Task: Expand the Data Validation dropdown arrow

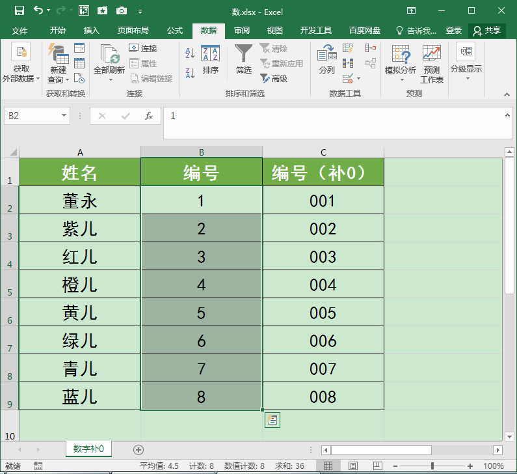Action: coord(359,79)
